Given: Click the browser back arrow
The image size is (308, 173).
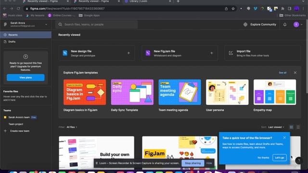Looking at the screenshot, I should pos(5,9).
